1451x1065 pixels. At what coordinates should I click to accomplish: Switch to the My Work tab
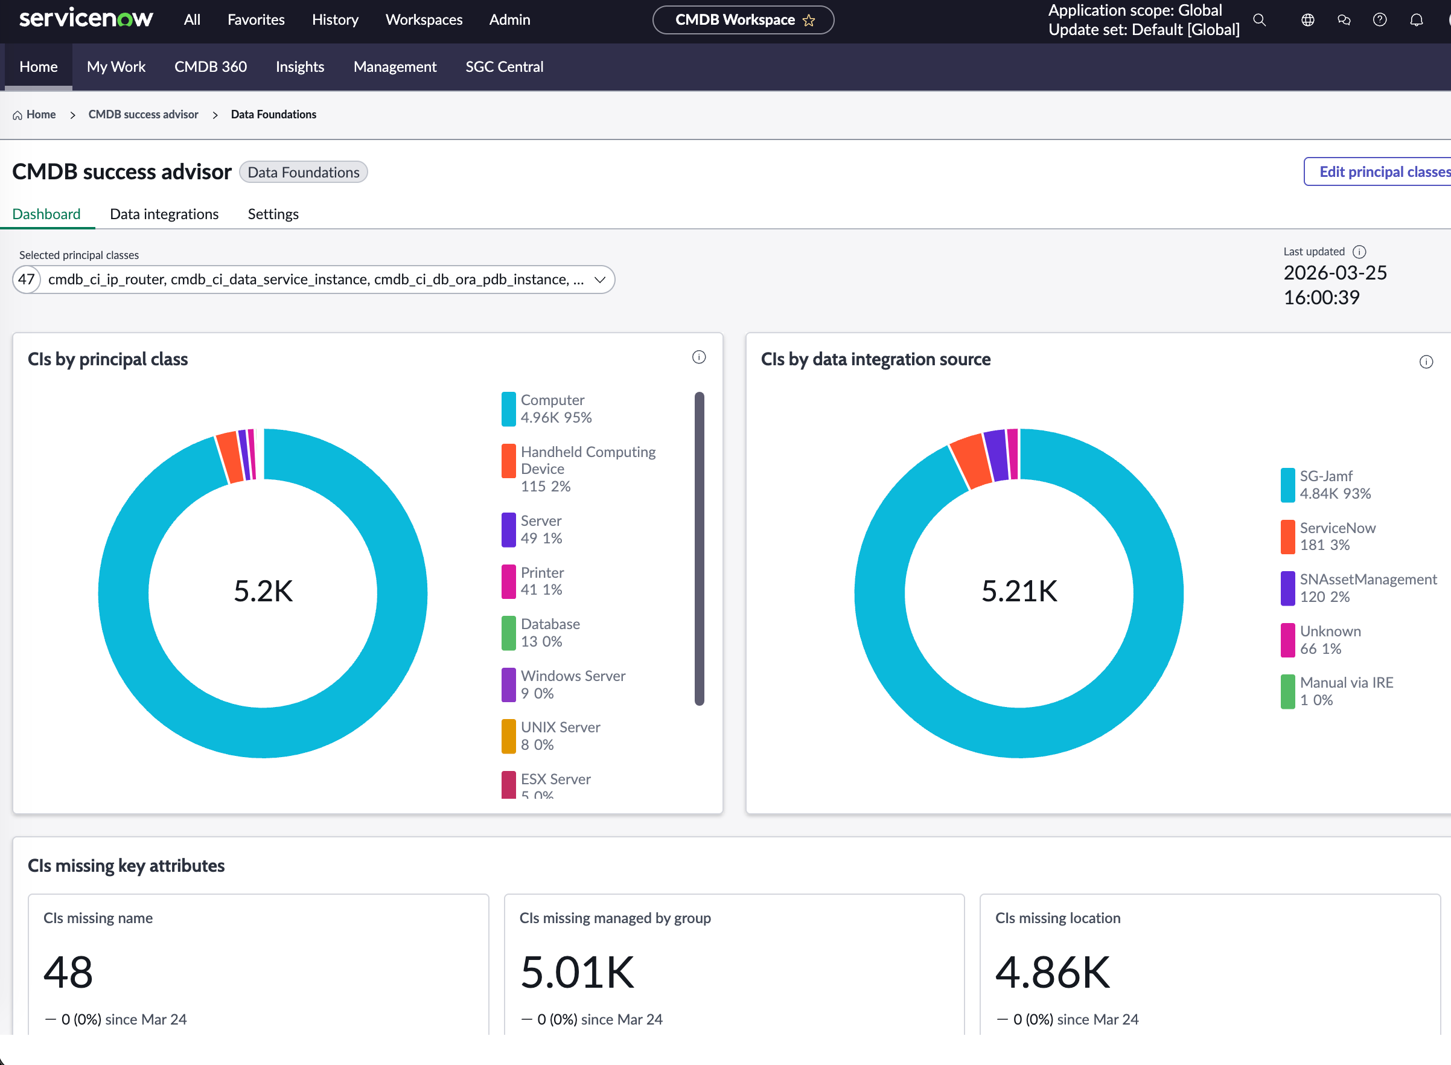(x=116, y=66)
